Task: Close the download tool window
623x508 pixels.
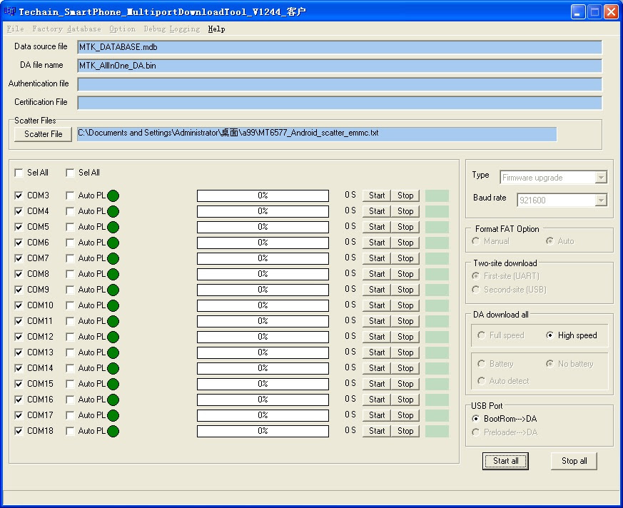Action: pyautogui.click(x=611, y=12)
